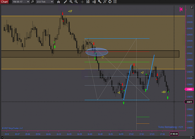Click the 20900 price axis label
195x139 pixels.
coord(190,66)
